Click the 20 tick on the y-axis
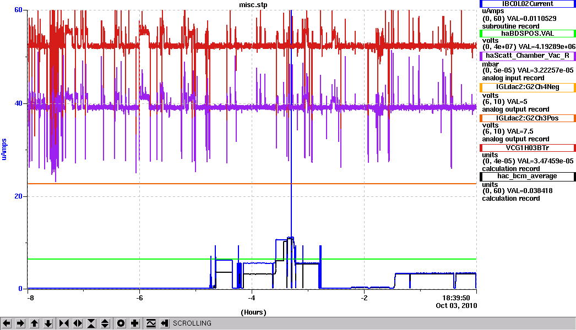576x330 pixels. (18, 196)
